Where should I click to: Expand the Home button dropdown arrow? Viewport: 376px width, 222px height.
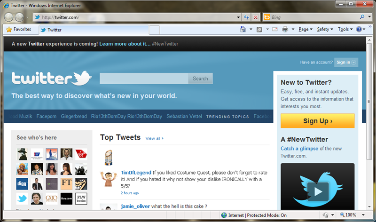tap(251, 29)
